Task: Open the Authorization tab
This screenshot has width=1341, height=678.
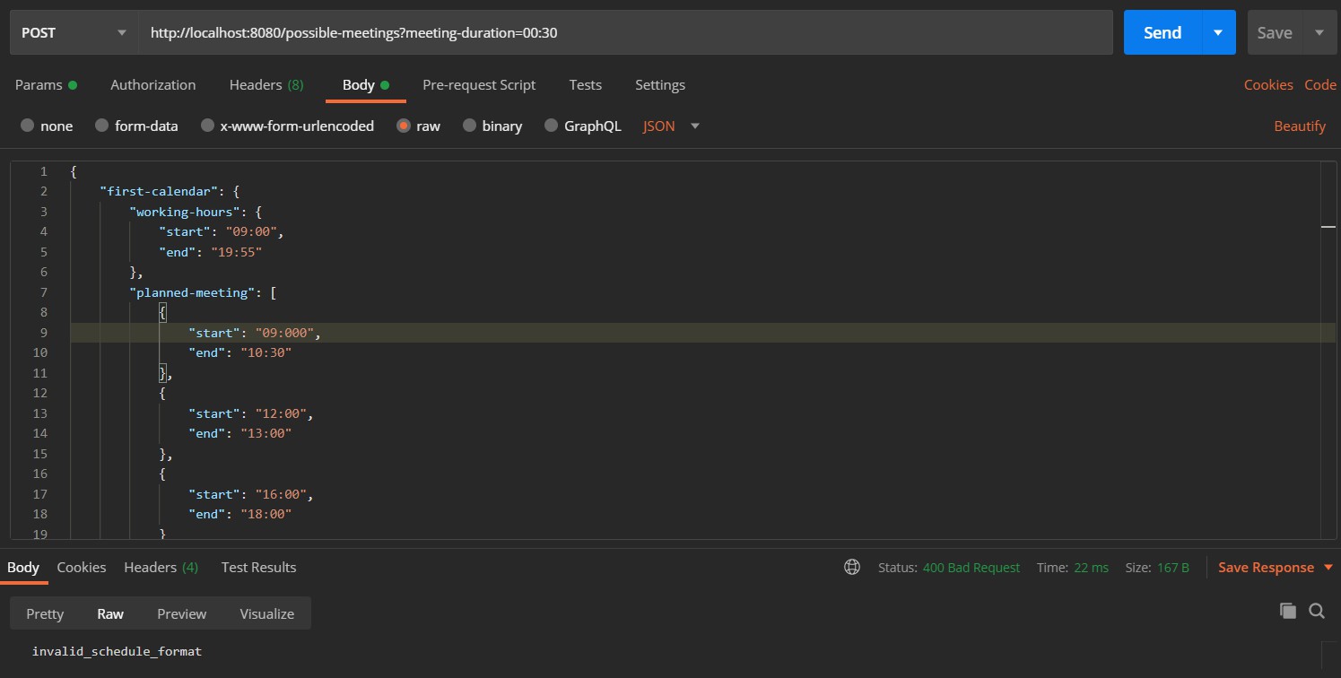Action: tap(152, 84)
